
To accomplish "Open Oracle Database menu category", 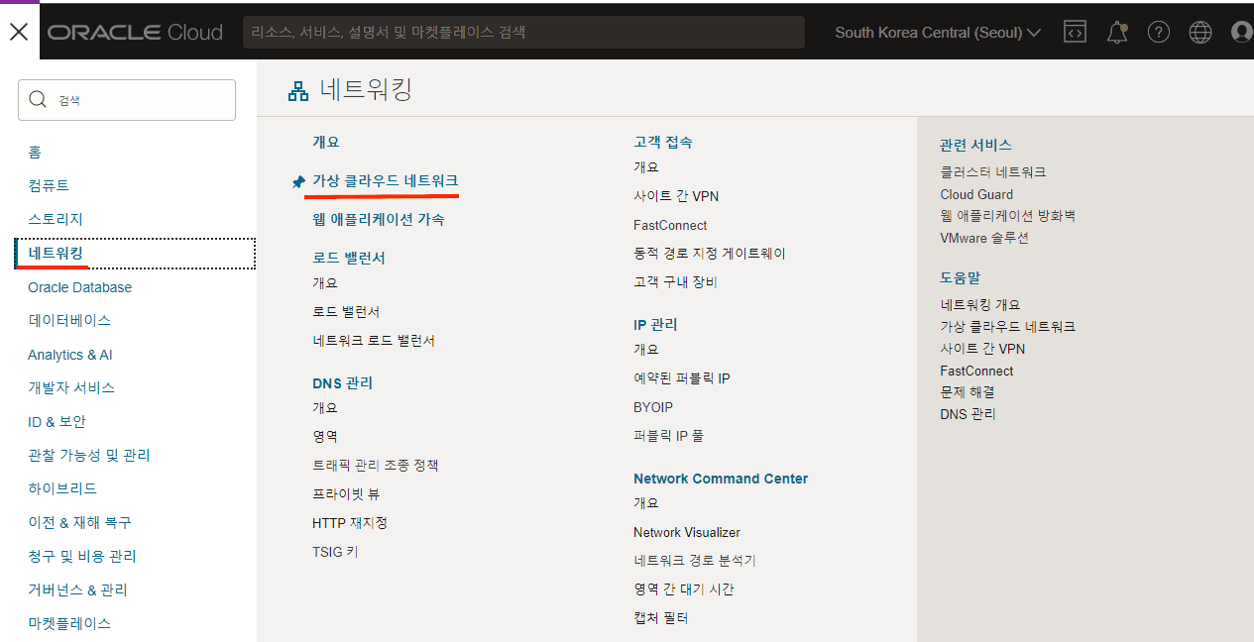I will (79, 287).
